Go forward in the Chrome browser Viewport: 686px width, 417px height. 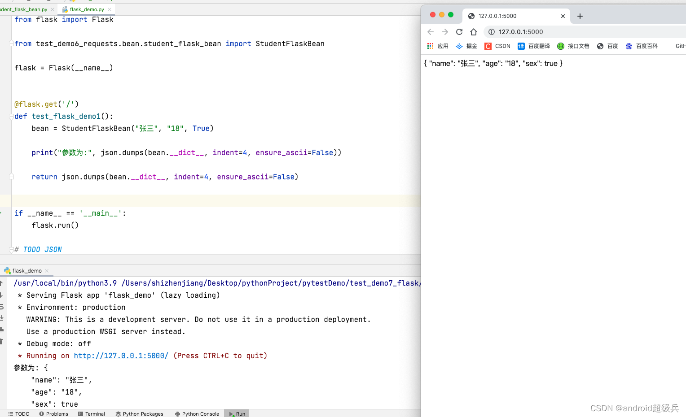(445, 32)
